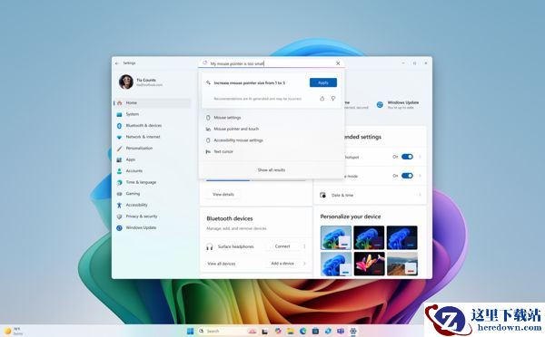Click the thumbs down feedback icon
The height and width of the screenshot is (337, 545).
pos(333,99)
